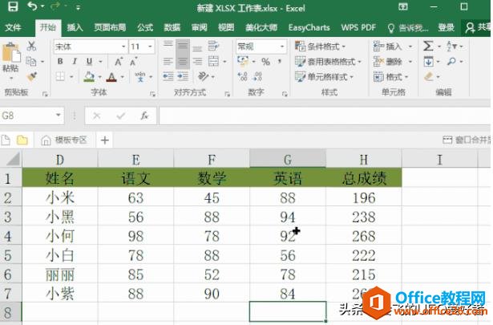Click the Fill down arrow icon
This screenshot has height=325, width=493.
pyautogui.click(x=429, y=61)
